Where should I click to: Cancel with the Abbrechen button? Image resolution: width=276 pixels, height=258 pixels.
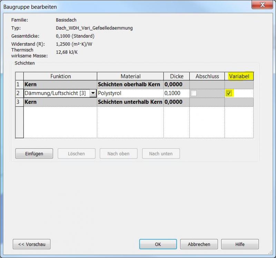tap(199, 244)
